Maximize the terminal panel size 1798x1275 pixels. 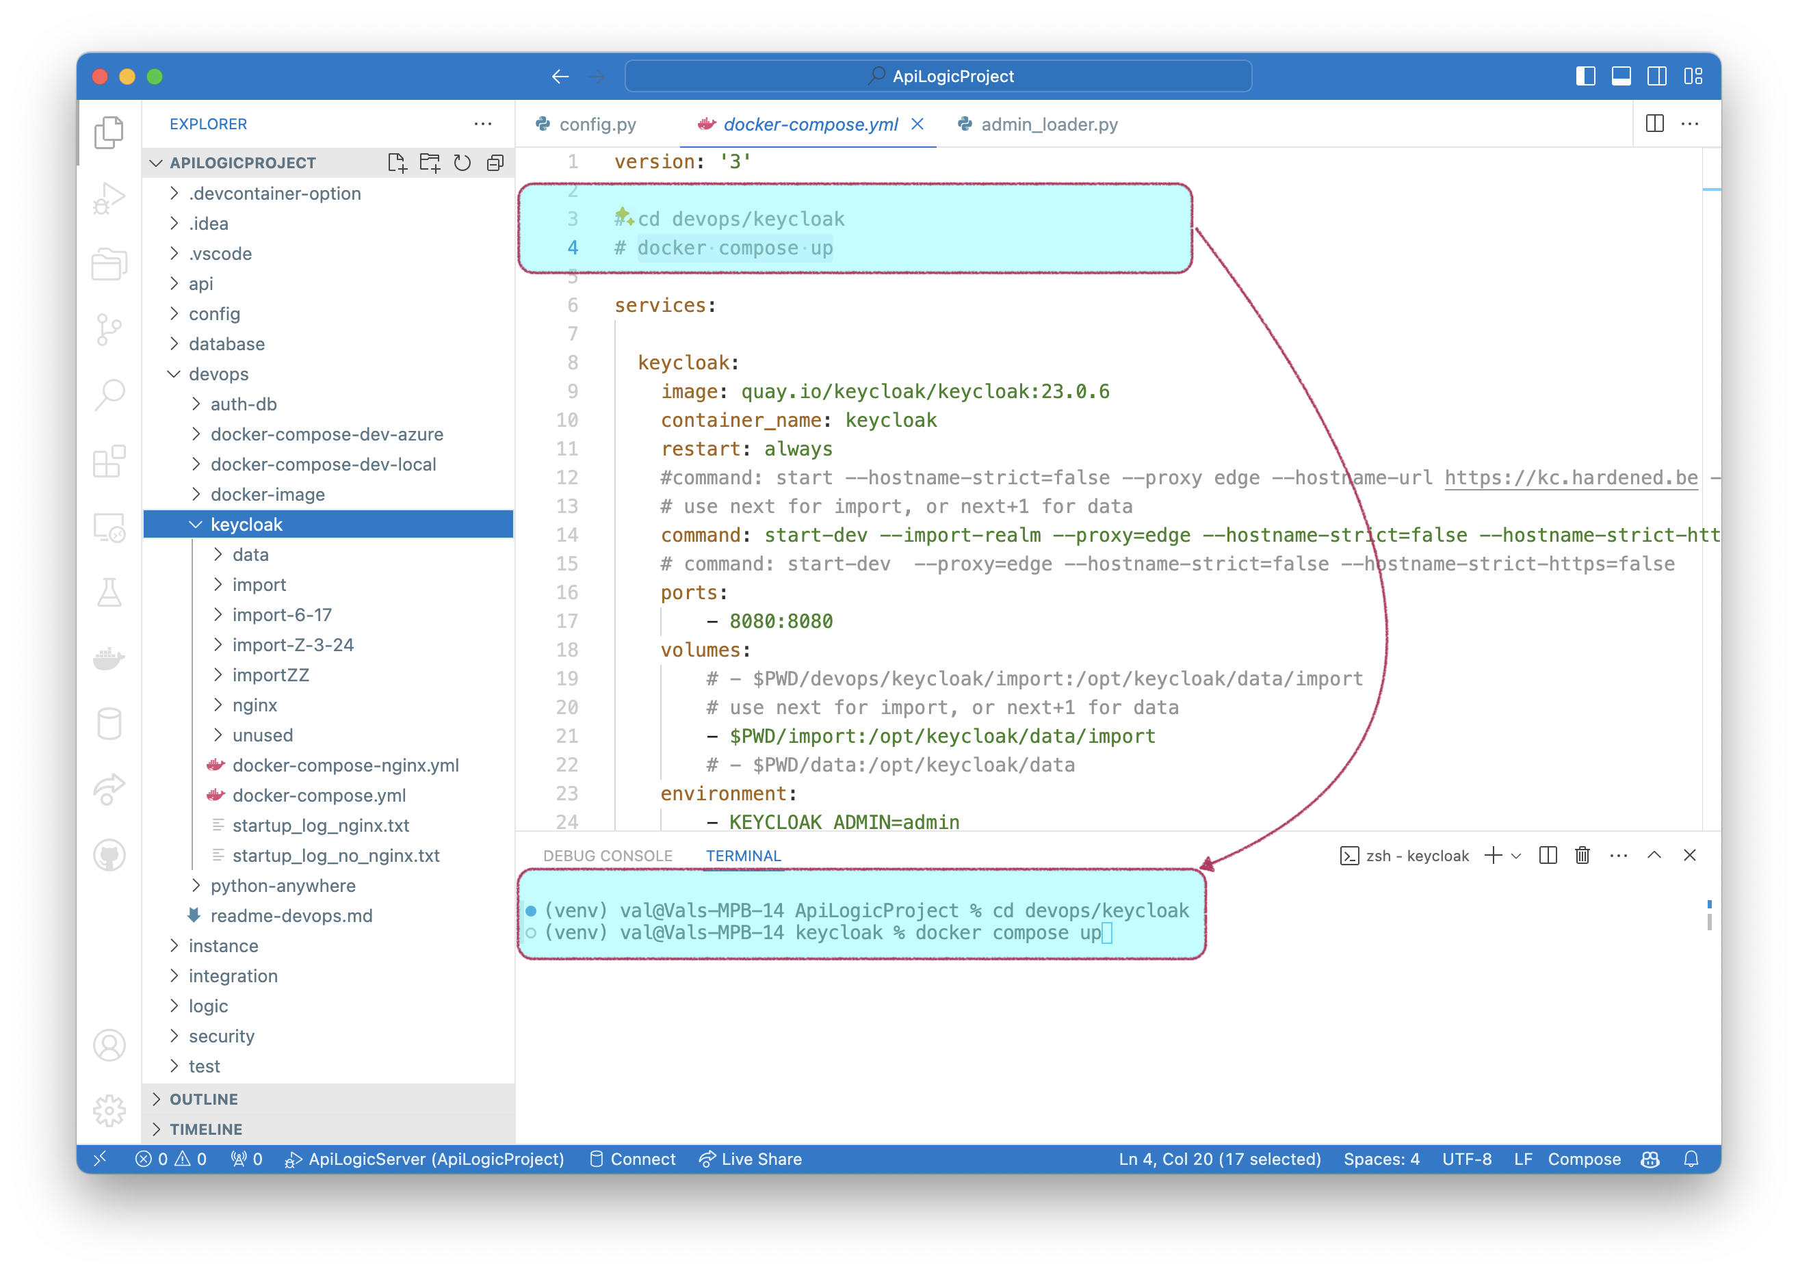1654,855
